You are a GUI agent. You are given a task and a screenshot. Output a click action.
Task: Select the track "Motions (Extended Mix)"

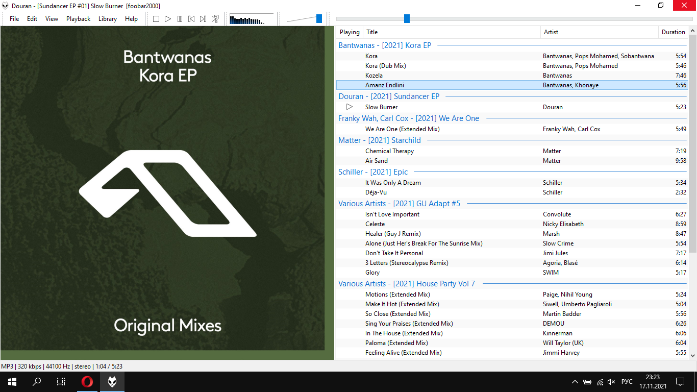tap(512, 295)
